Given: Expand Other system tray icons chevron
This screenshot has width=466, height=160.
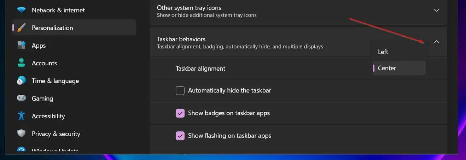Looking at the screenshot, I should [437, 10].
